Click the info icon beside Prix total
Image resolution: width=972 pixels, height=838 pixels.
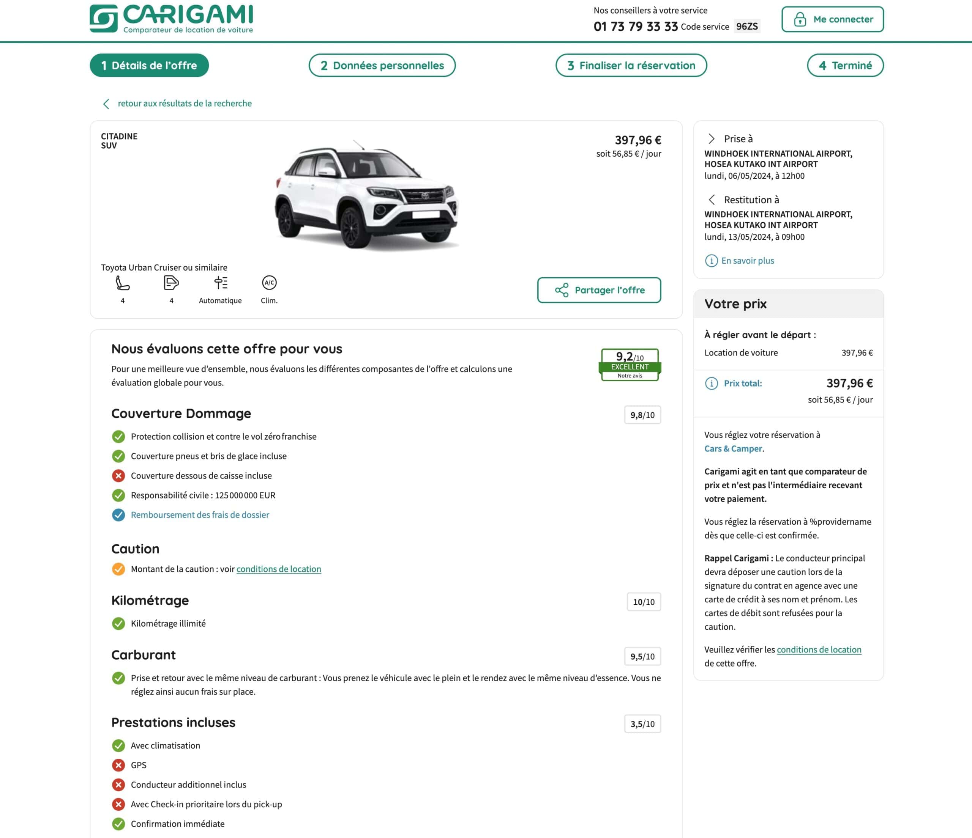pyautogui.click(x=711, y=384)
